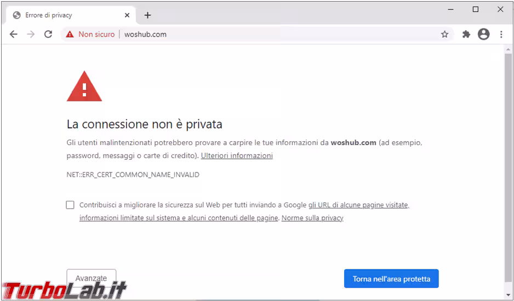514x301 pixels.
Task: Open informazioni limitate sul sistema link
Action: pos(179,218)
